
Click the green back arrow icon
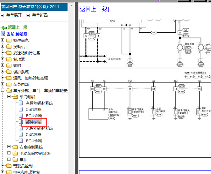4,28
